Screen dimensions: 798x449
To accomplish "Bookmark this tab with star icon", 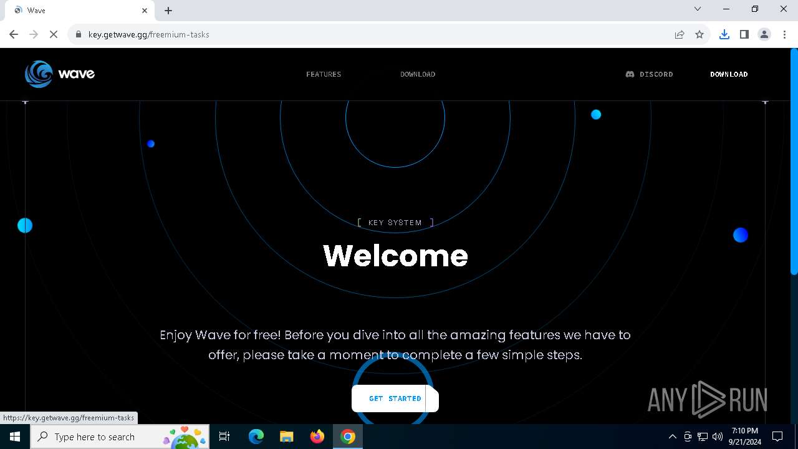I will (x=699, y=34).
